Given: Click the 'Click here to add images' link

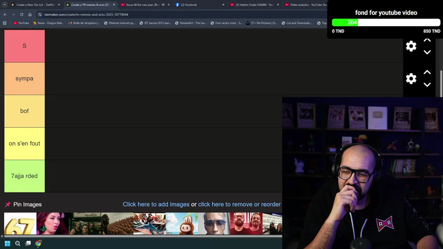Looking at the screenshot, I should 156,204.
